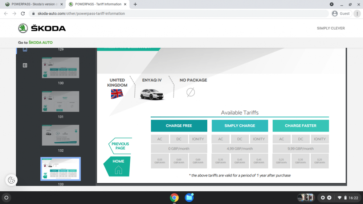The image size is (363, 204).
Task: Select the SIMPLY CHARGE tariff header
Action: click(240, 126)
